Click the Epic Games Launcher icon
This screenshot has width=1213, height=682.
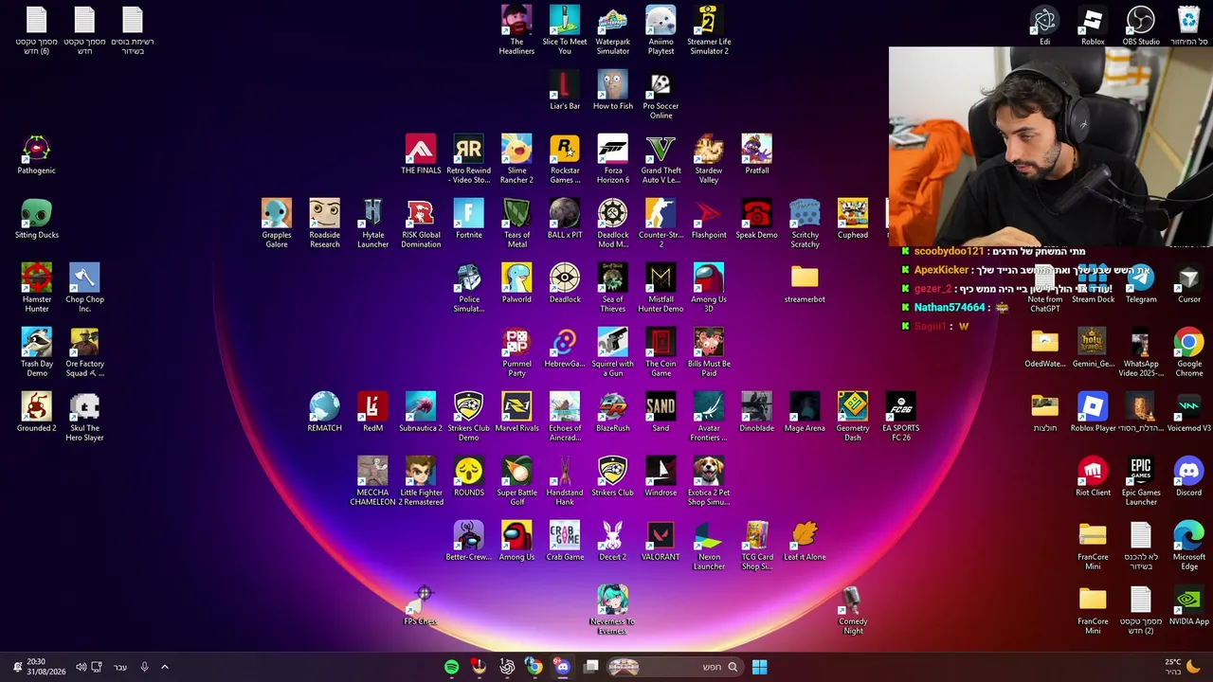(1141, 481)
